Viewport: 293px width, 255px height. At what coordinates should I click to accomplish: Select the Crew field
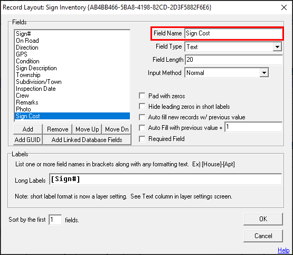[72, 96]
